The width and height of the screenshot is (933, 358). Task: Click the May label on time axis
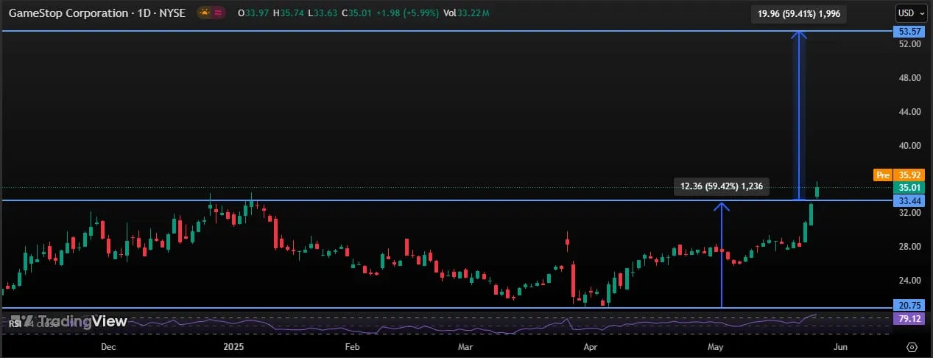(715, 346)
